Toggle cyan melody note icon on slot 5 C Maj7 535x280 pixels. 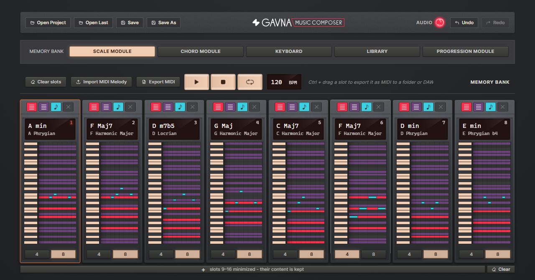coord(304,107)
